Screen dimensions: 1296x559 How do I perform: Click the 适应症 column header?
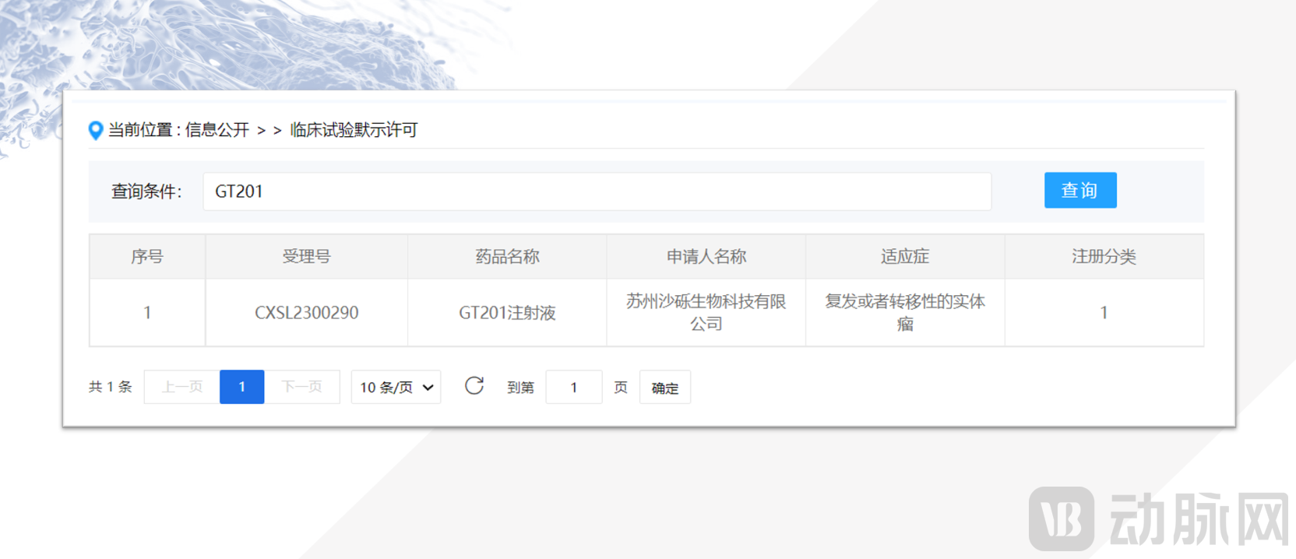[x=905, y=257]
